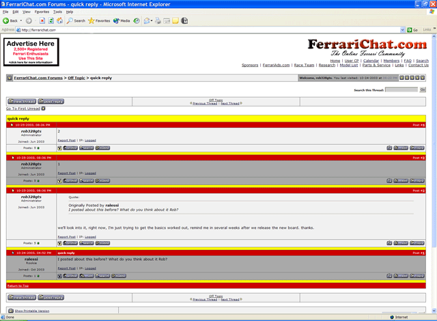Click the Go button beside the address bar
Image resolution: width=437 pixels, height=321 pixels.
[x=412, y=30]
